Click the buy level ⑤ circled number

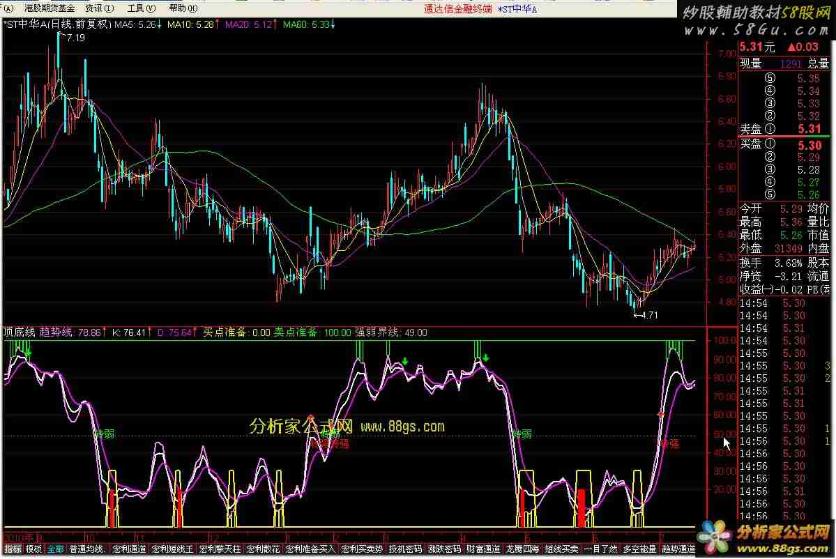click(770, 194)
